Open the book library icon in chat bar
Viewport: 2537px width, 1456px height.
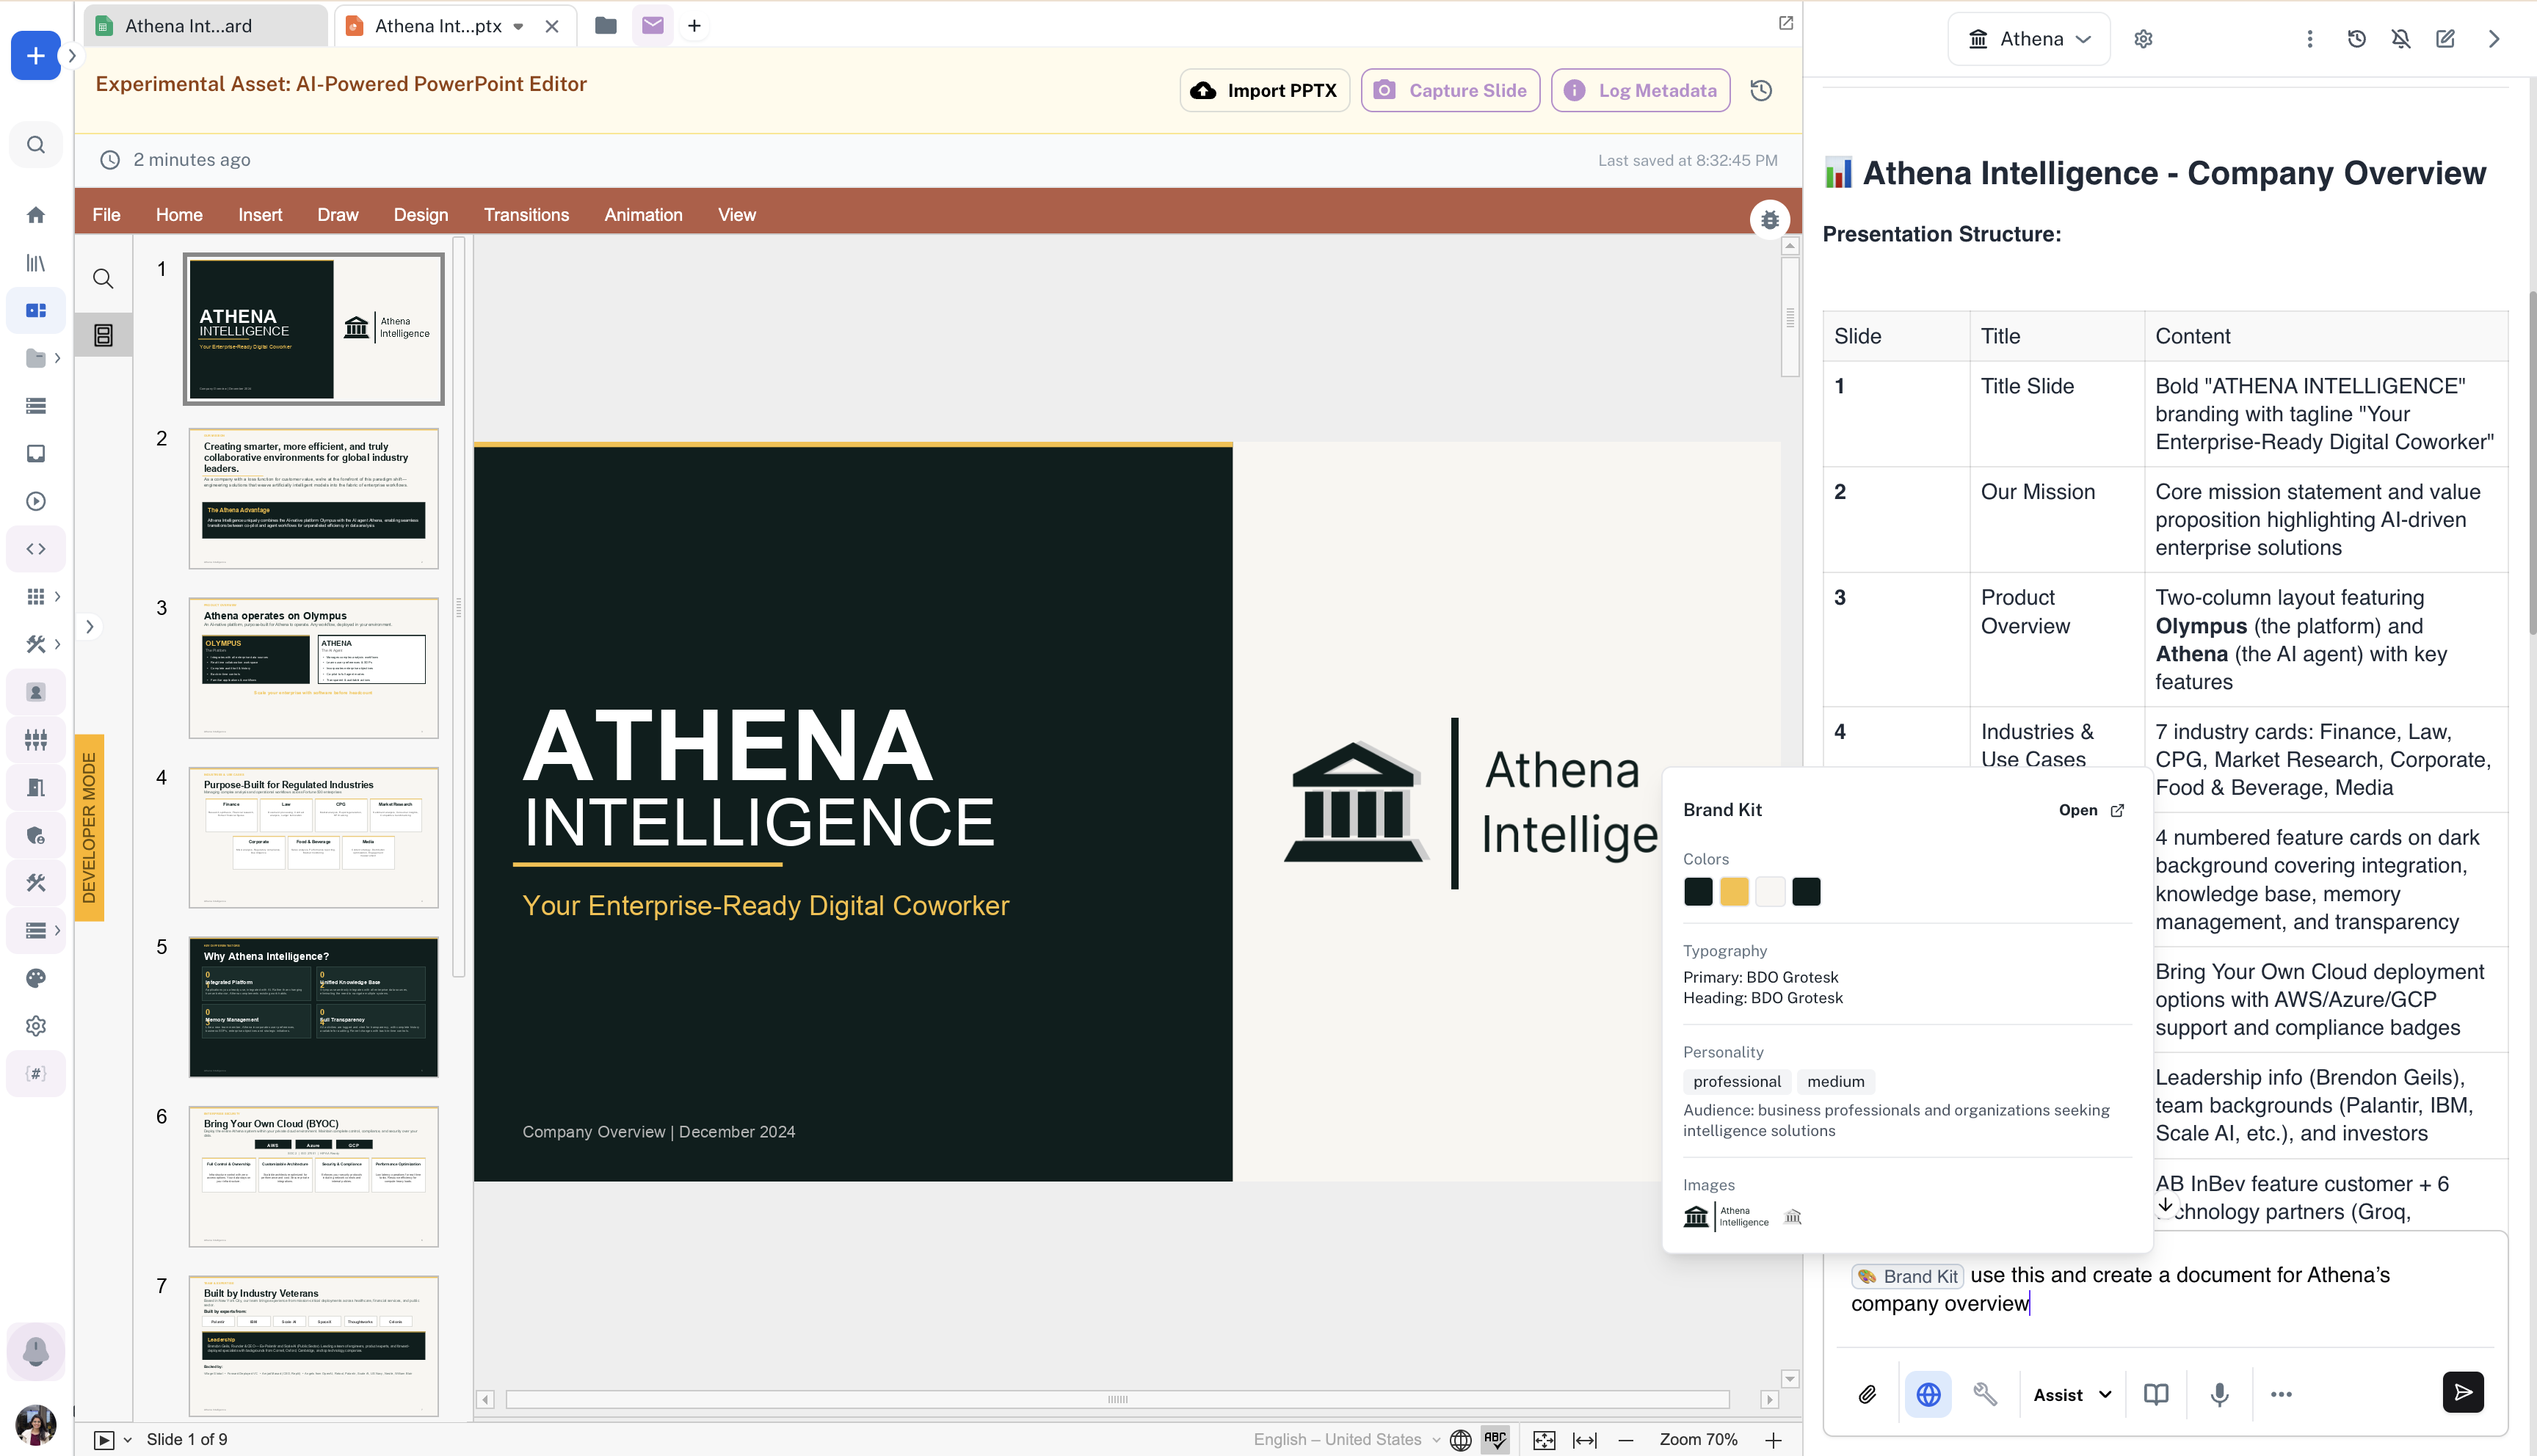(2156, 1394)
